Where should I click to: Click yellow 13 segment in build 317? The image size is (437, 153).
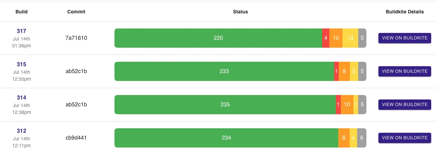350,38
